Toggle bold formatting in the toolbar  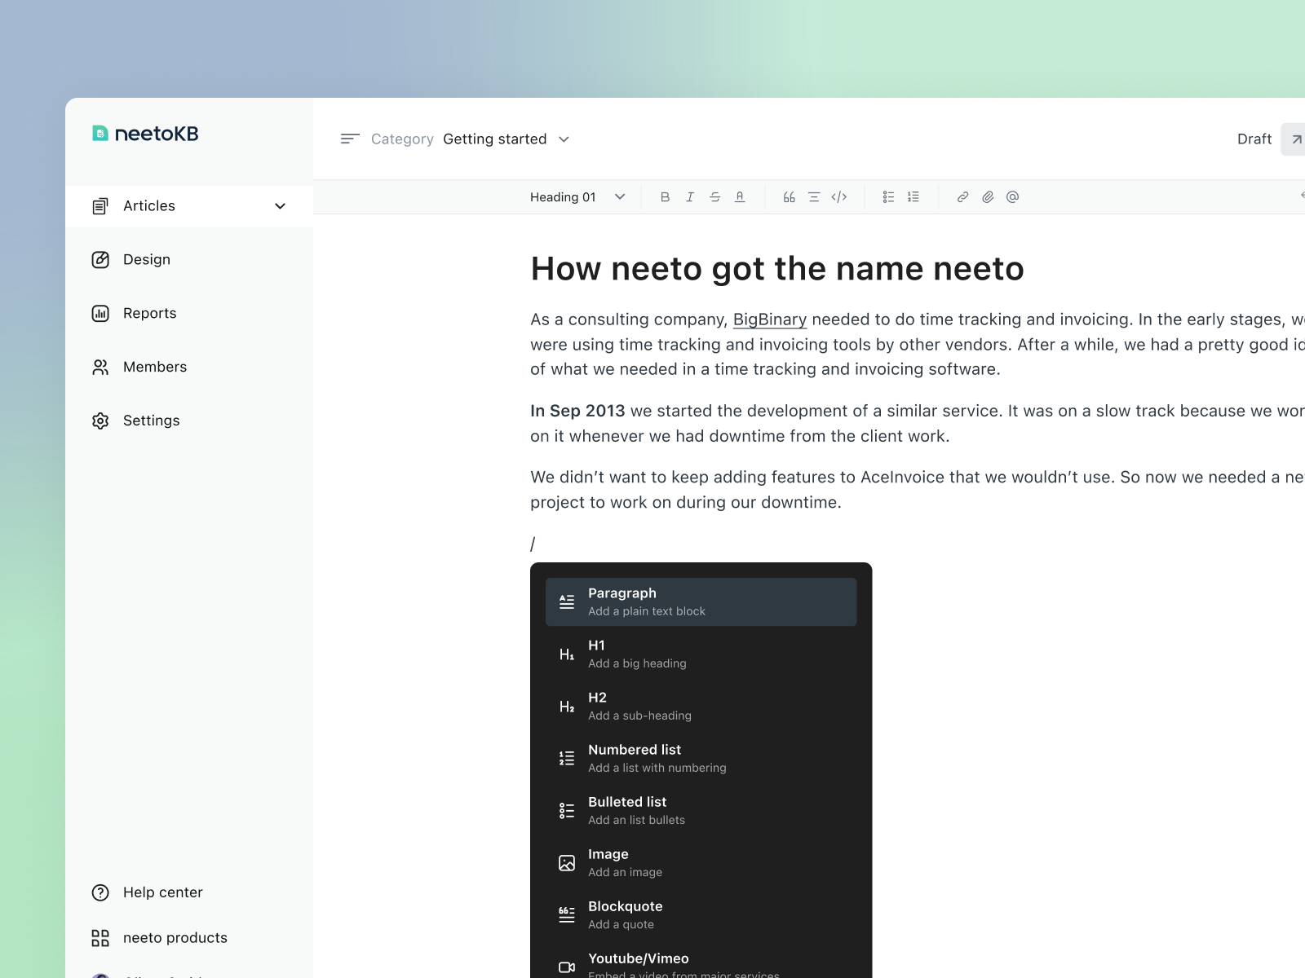[x=665, y=196]
